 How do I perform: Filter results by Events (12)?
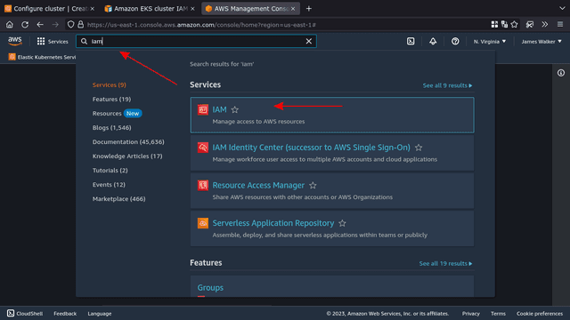(109, 185)
